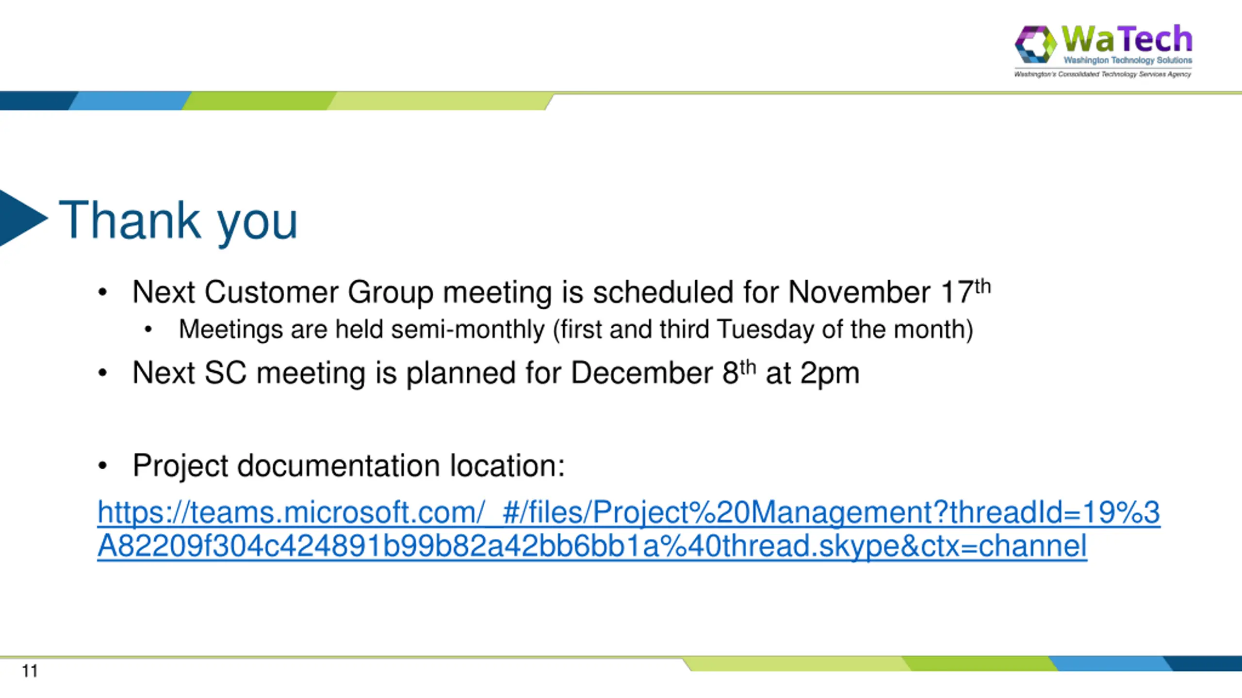
Task: Select the November 17th meeting bullet text
Action: click(x=561, y=292)
